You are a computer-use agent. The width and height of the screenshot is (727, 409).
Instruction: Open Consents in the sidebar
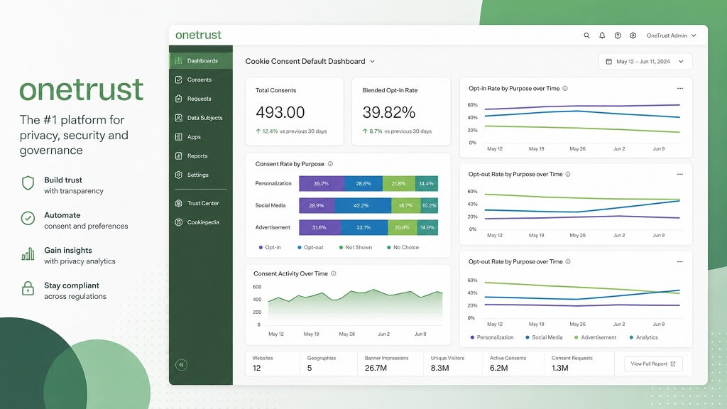(x=201, y=80)
